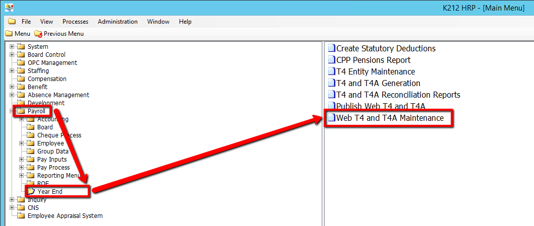Click the folder icon next to Employee Appraisal System
Image resolution: width=534 pixels, height=226 pixels.
point(21,216)
